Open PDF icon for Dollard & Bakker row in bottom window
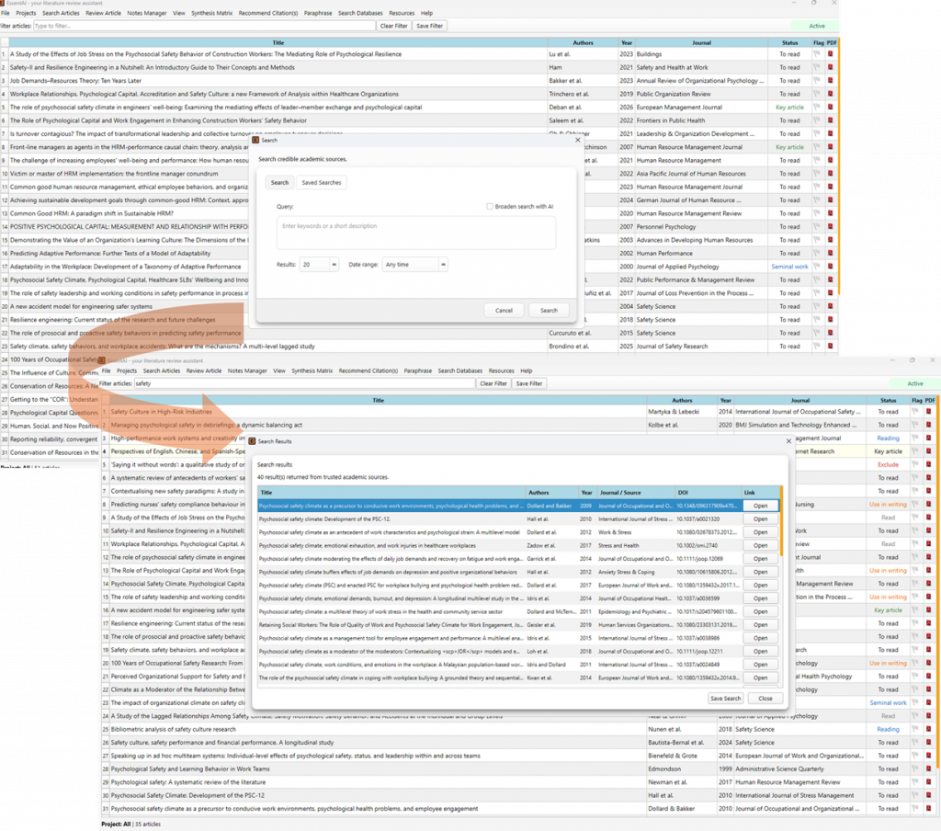This screenshot has height=831, width=941. [x=929, y=808]
